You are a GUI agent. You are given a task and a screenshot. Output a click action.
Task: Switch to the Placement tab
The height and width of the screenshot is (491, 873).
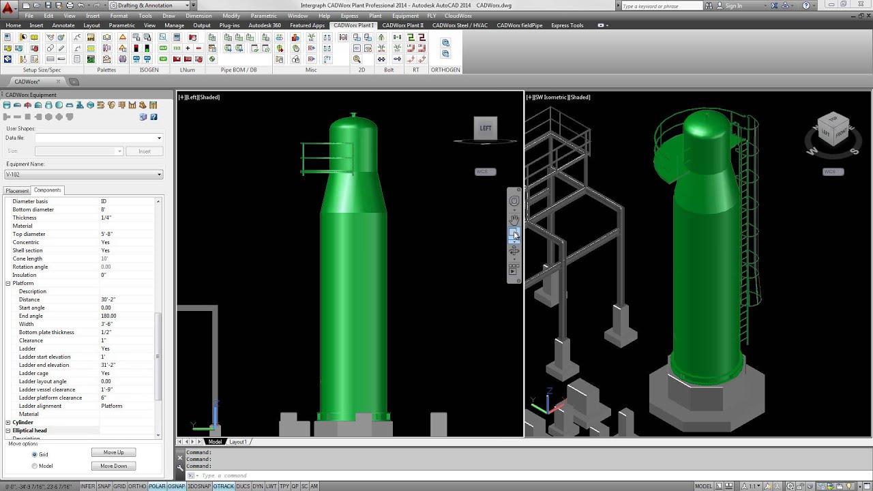pos(16,190)
